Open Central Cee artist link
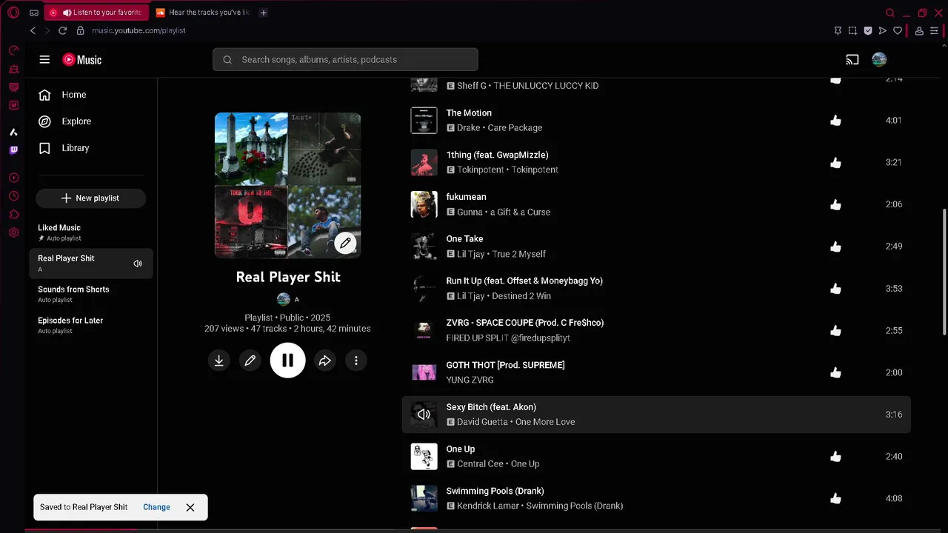The image size is (948, 533). [481, 464]
